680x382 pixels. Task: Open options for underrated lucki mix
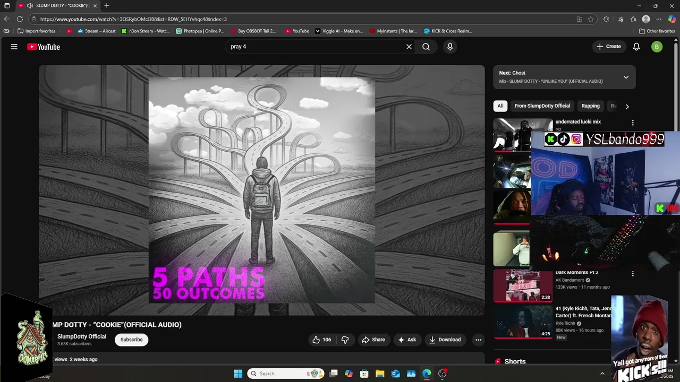point(633,123)
